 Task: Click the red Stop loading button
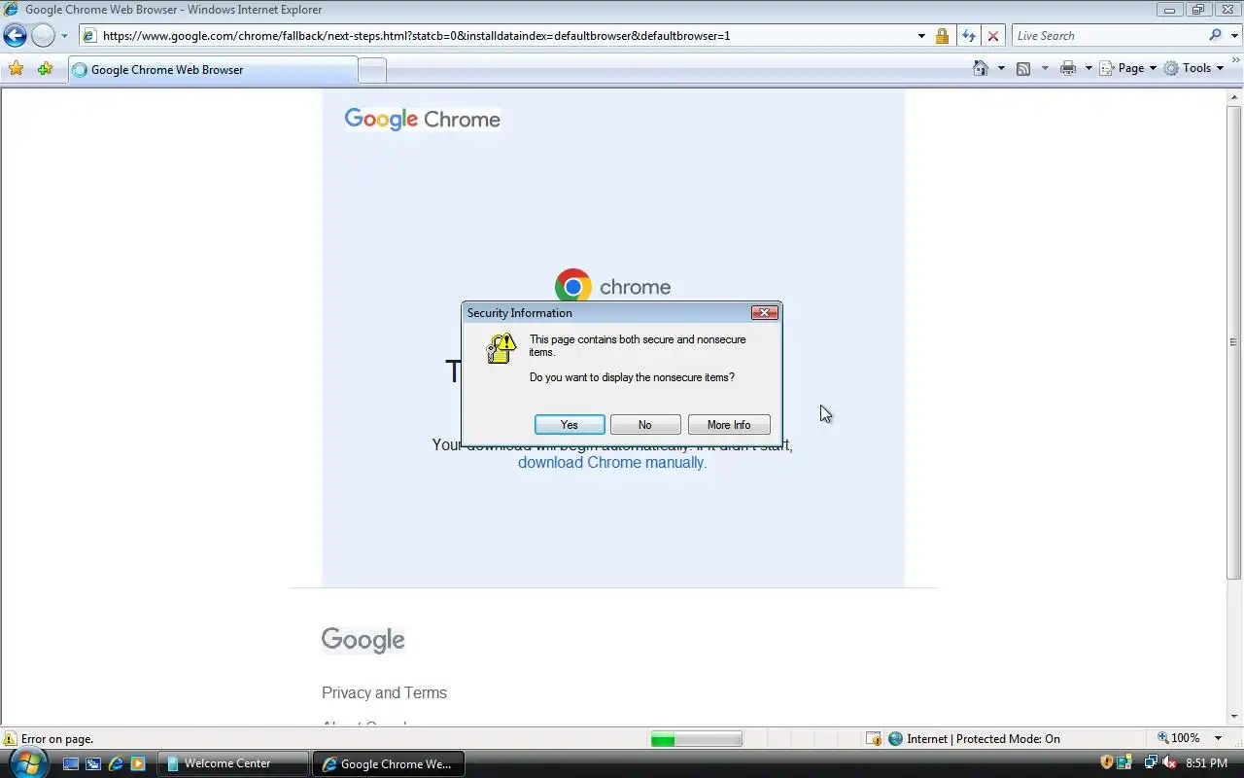pyautogui.click(x=992, y=36)
